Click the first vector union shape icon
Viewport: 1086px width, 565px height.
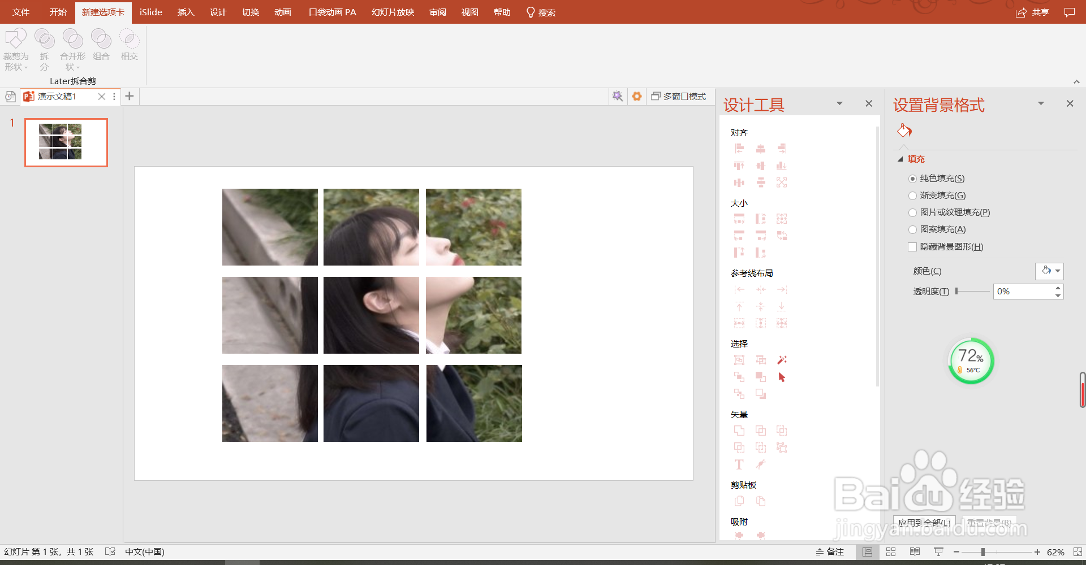tap(739, 431)
